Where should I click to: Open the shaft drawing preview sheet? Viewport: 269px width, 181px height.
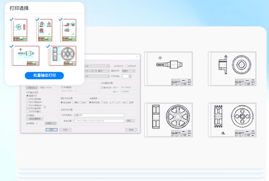click(x=168, y=69)
